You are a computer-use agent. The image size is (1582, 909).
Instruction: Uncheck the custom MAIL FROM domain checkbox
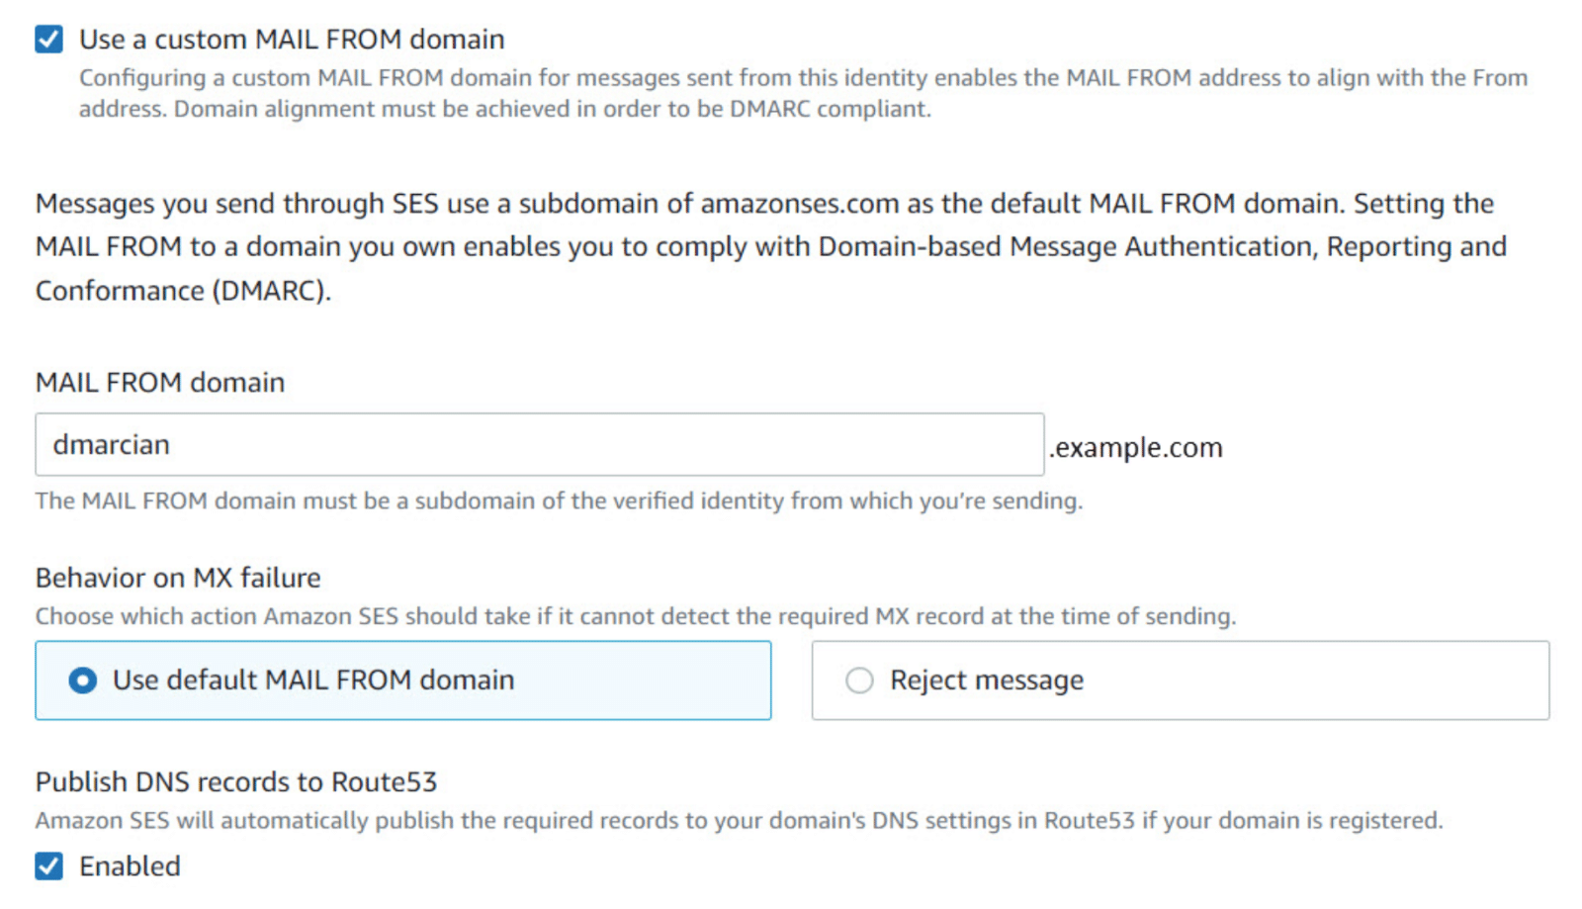[48, 40]
